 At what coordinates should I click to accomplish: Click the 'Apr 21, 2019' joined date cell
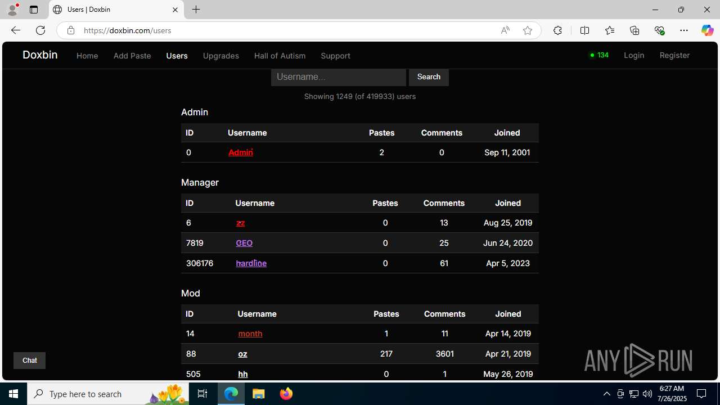pyautogui.click(x=508, y=354)
